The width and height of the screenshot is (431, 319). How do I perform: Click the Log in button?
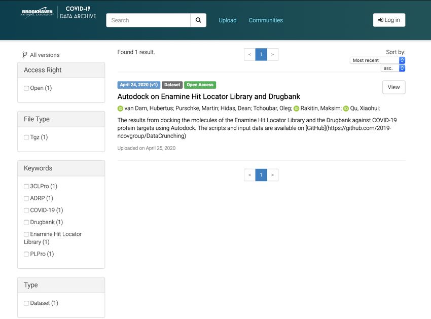click(389, 20)
